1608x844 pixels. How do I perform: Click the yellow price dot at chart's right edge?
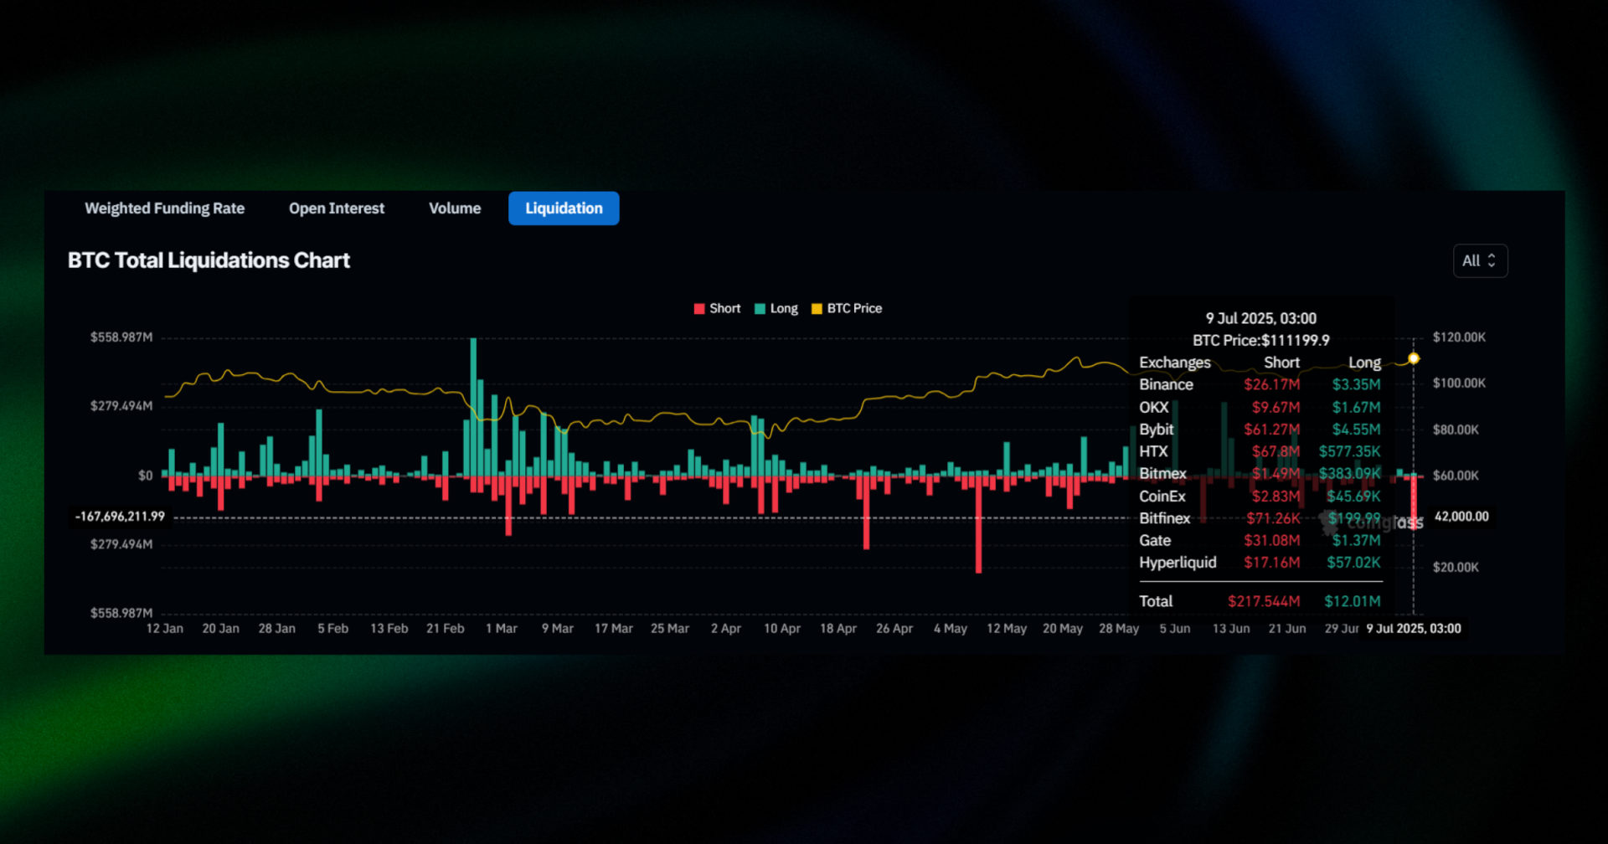coord(1414,358)
